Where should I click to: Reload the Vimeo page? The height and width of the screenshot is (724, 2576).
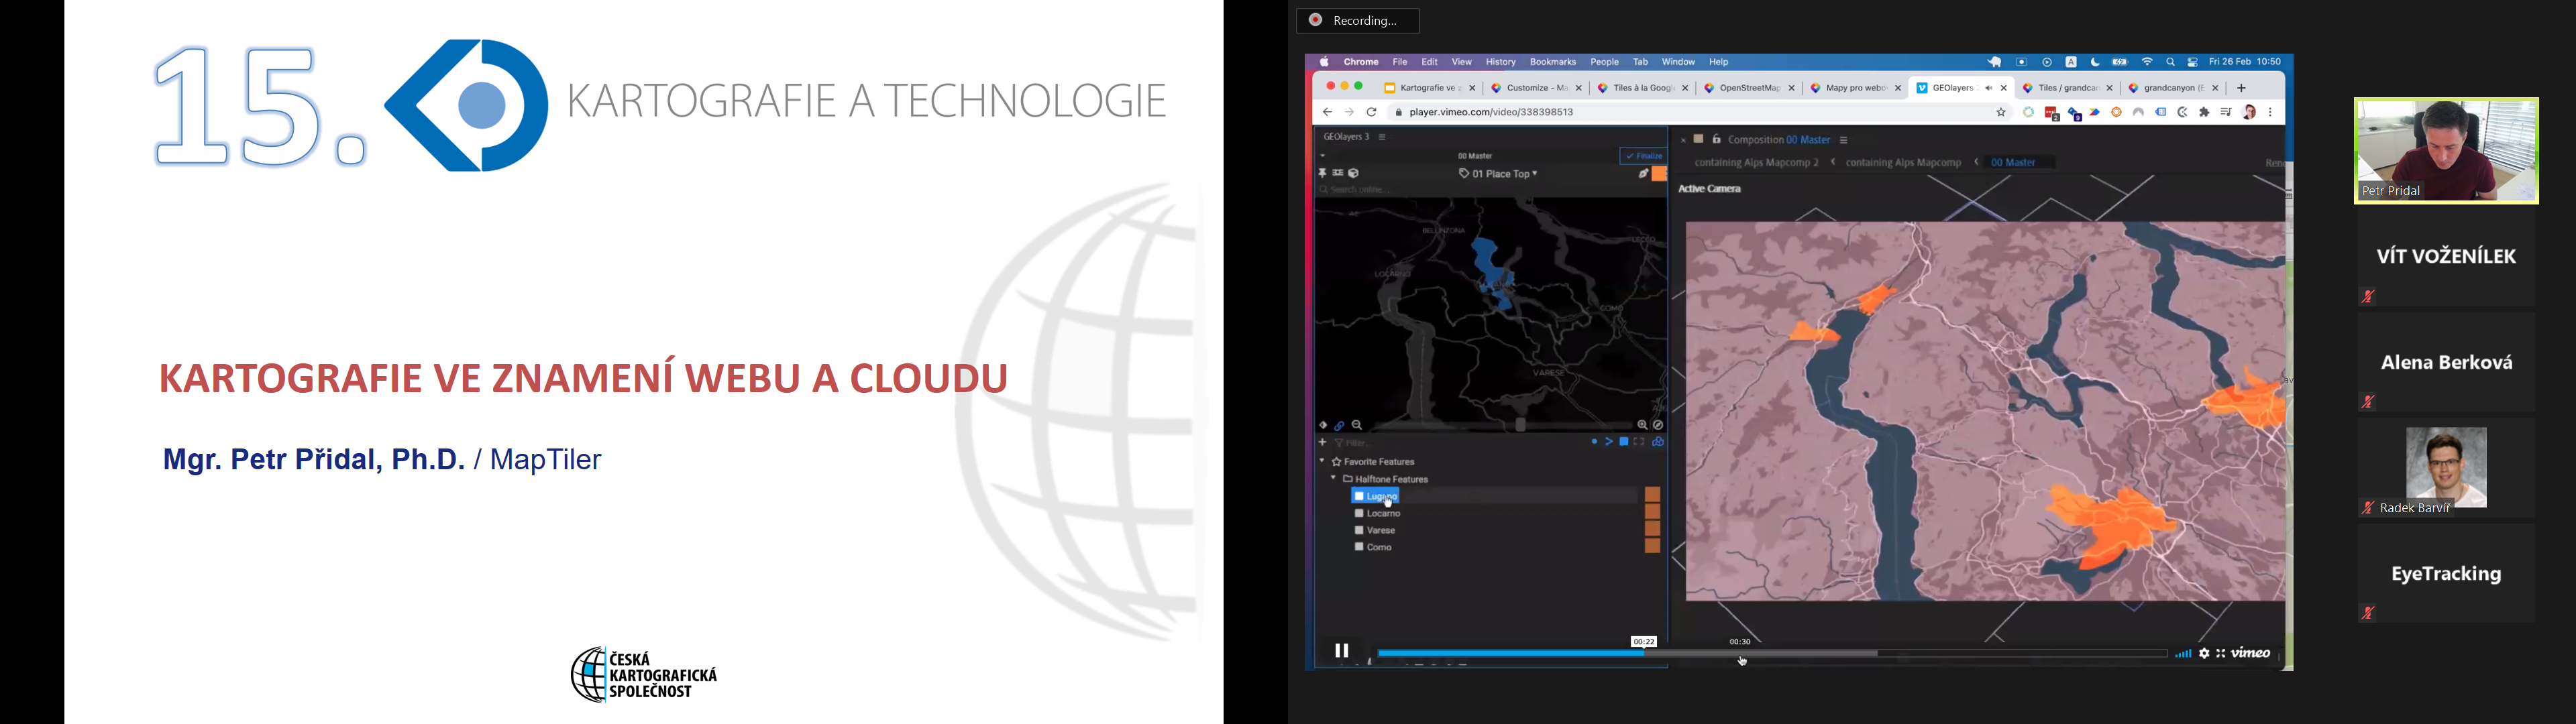point(1372,113)
